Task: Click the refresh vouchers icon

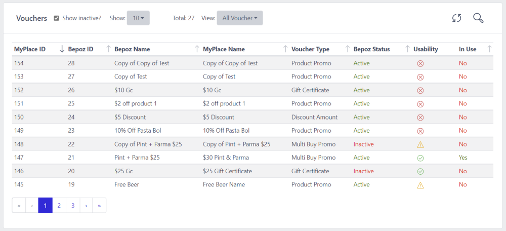Action: [456, 18]
